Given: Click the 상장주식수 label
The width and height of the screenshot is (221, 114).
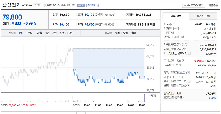Looking at the screenshot, I should click(170, 33).
